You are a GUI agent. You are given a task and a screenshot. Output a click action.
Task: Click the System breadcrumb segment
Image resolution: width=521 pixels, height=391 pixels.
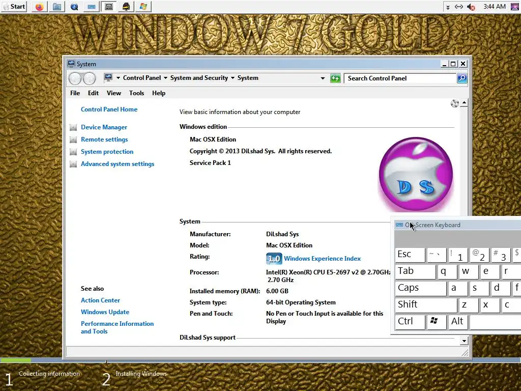point(248,78)
